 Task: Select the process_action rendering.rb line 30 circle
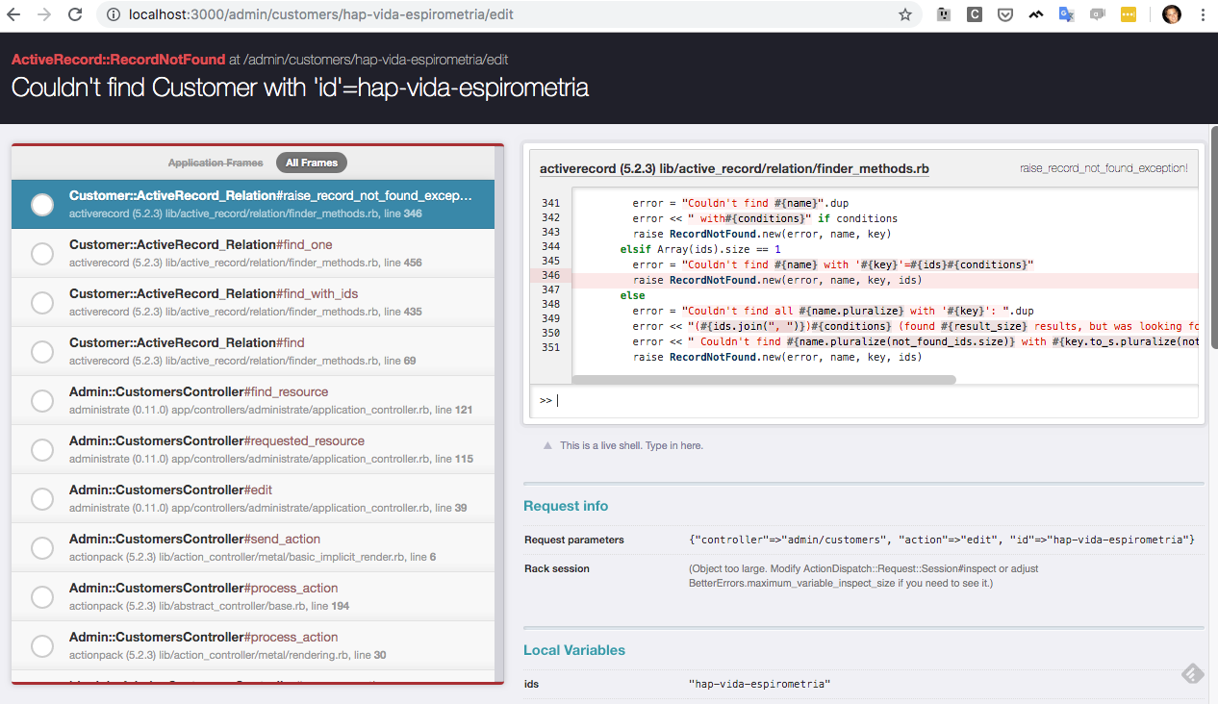[x=42, y=646]
